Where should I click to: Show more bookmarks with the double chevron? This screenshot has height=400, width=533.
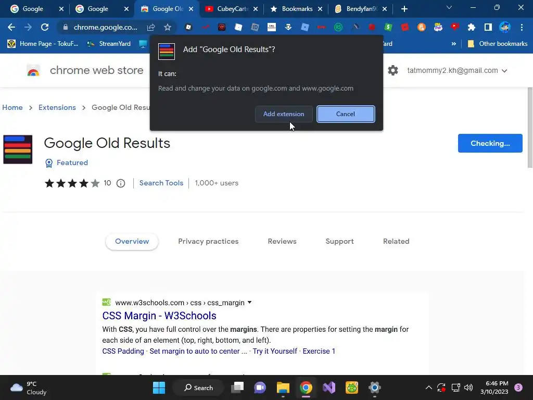[x=453, y=44]
